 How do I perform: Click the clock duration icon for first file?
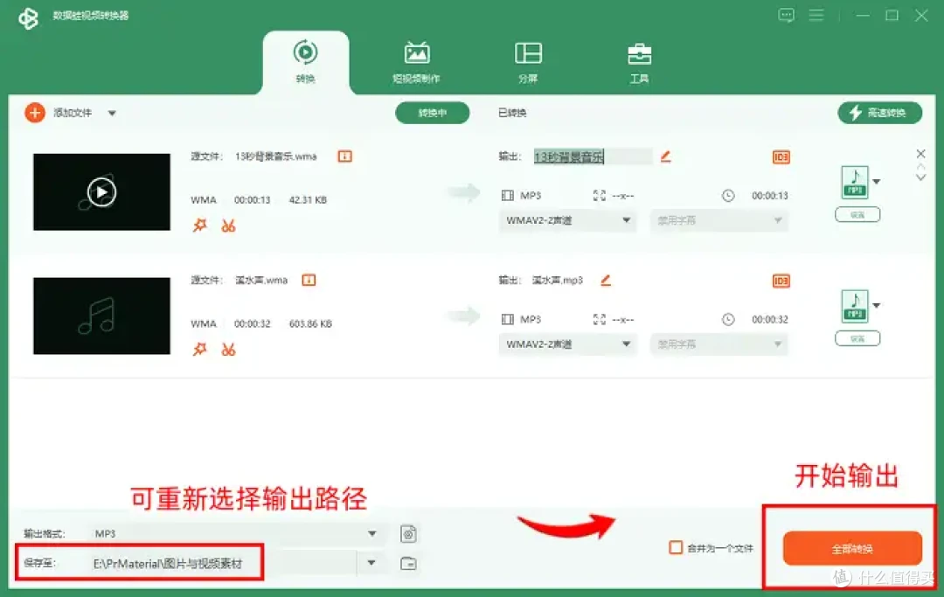click(x=728, y=196)
